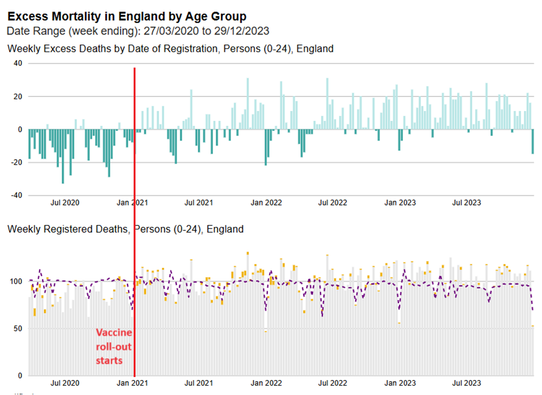Click 'Jul 2023' on the top chart's x-axis
Image resolution: width=542 pixels, height=395 pixels.
tap(466, 203)
